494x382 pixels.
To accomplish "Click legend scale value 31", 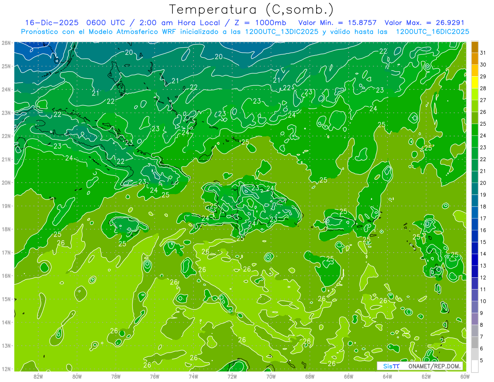I will point(483,53).
